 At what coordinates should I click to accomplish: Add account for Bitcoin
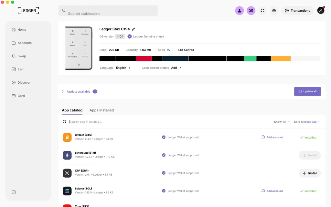[272, 137]
